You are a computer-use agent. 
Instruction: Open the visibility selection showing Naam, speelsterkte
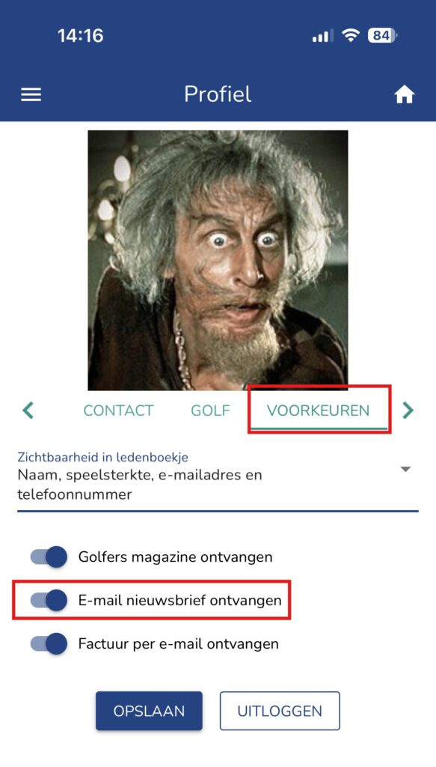[218, 482]
